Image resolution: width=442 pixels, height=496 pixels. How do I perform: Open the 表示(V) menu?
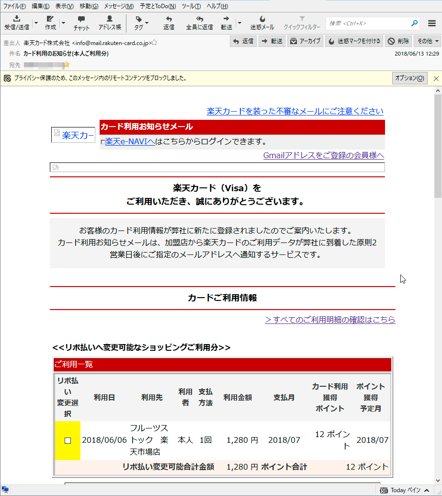pos(65,6)
